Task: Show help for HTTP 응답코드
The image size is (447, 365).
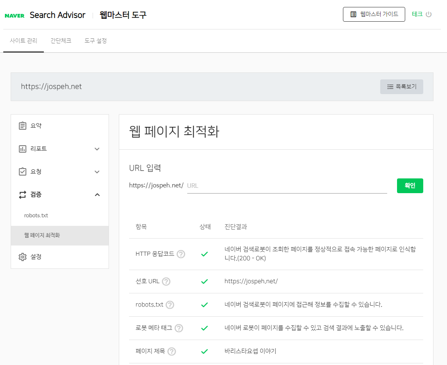Action: 181,254
